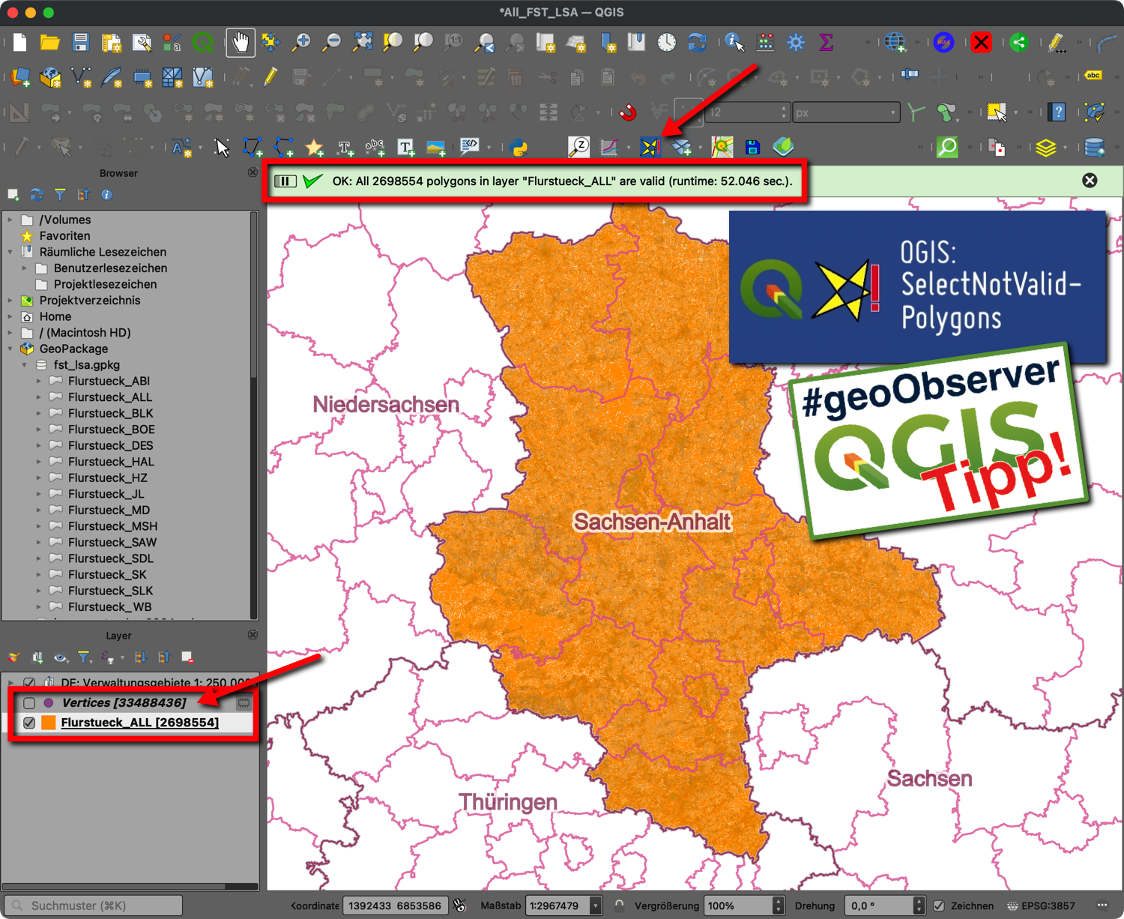This screenshot has height=919, width=1124.
Task: Click the Zoom Full extent icon
Action: point(363,43)
